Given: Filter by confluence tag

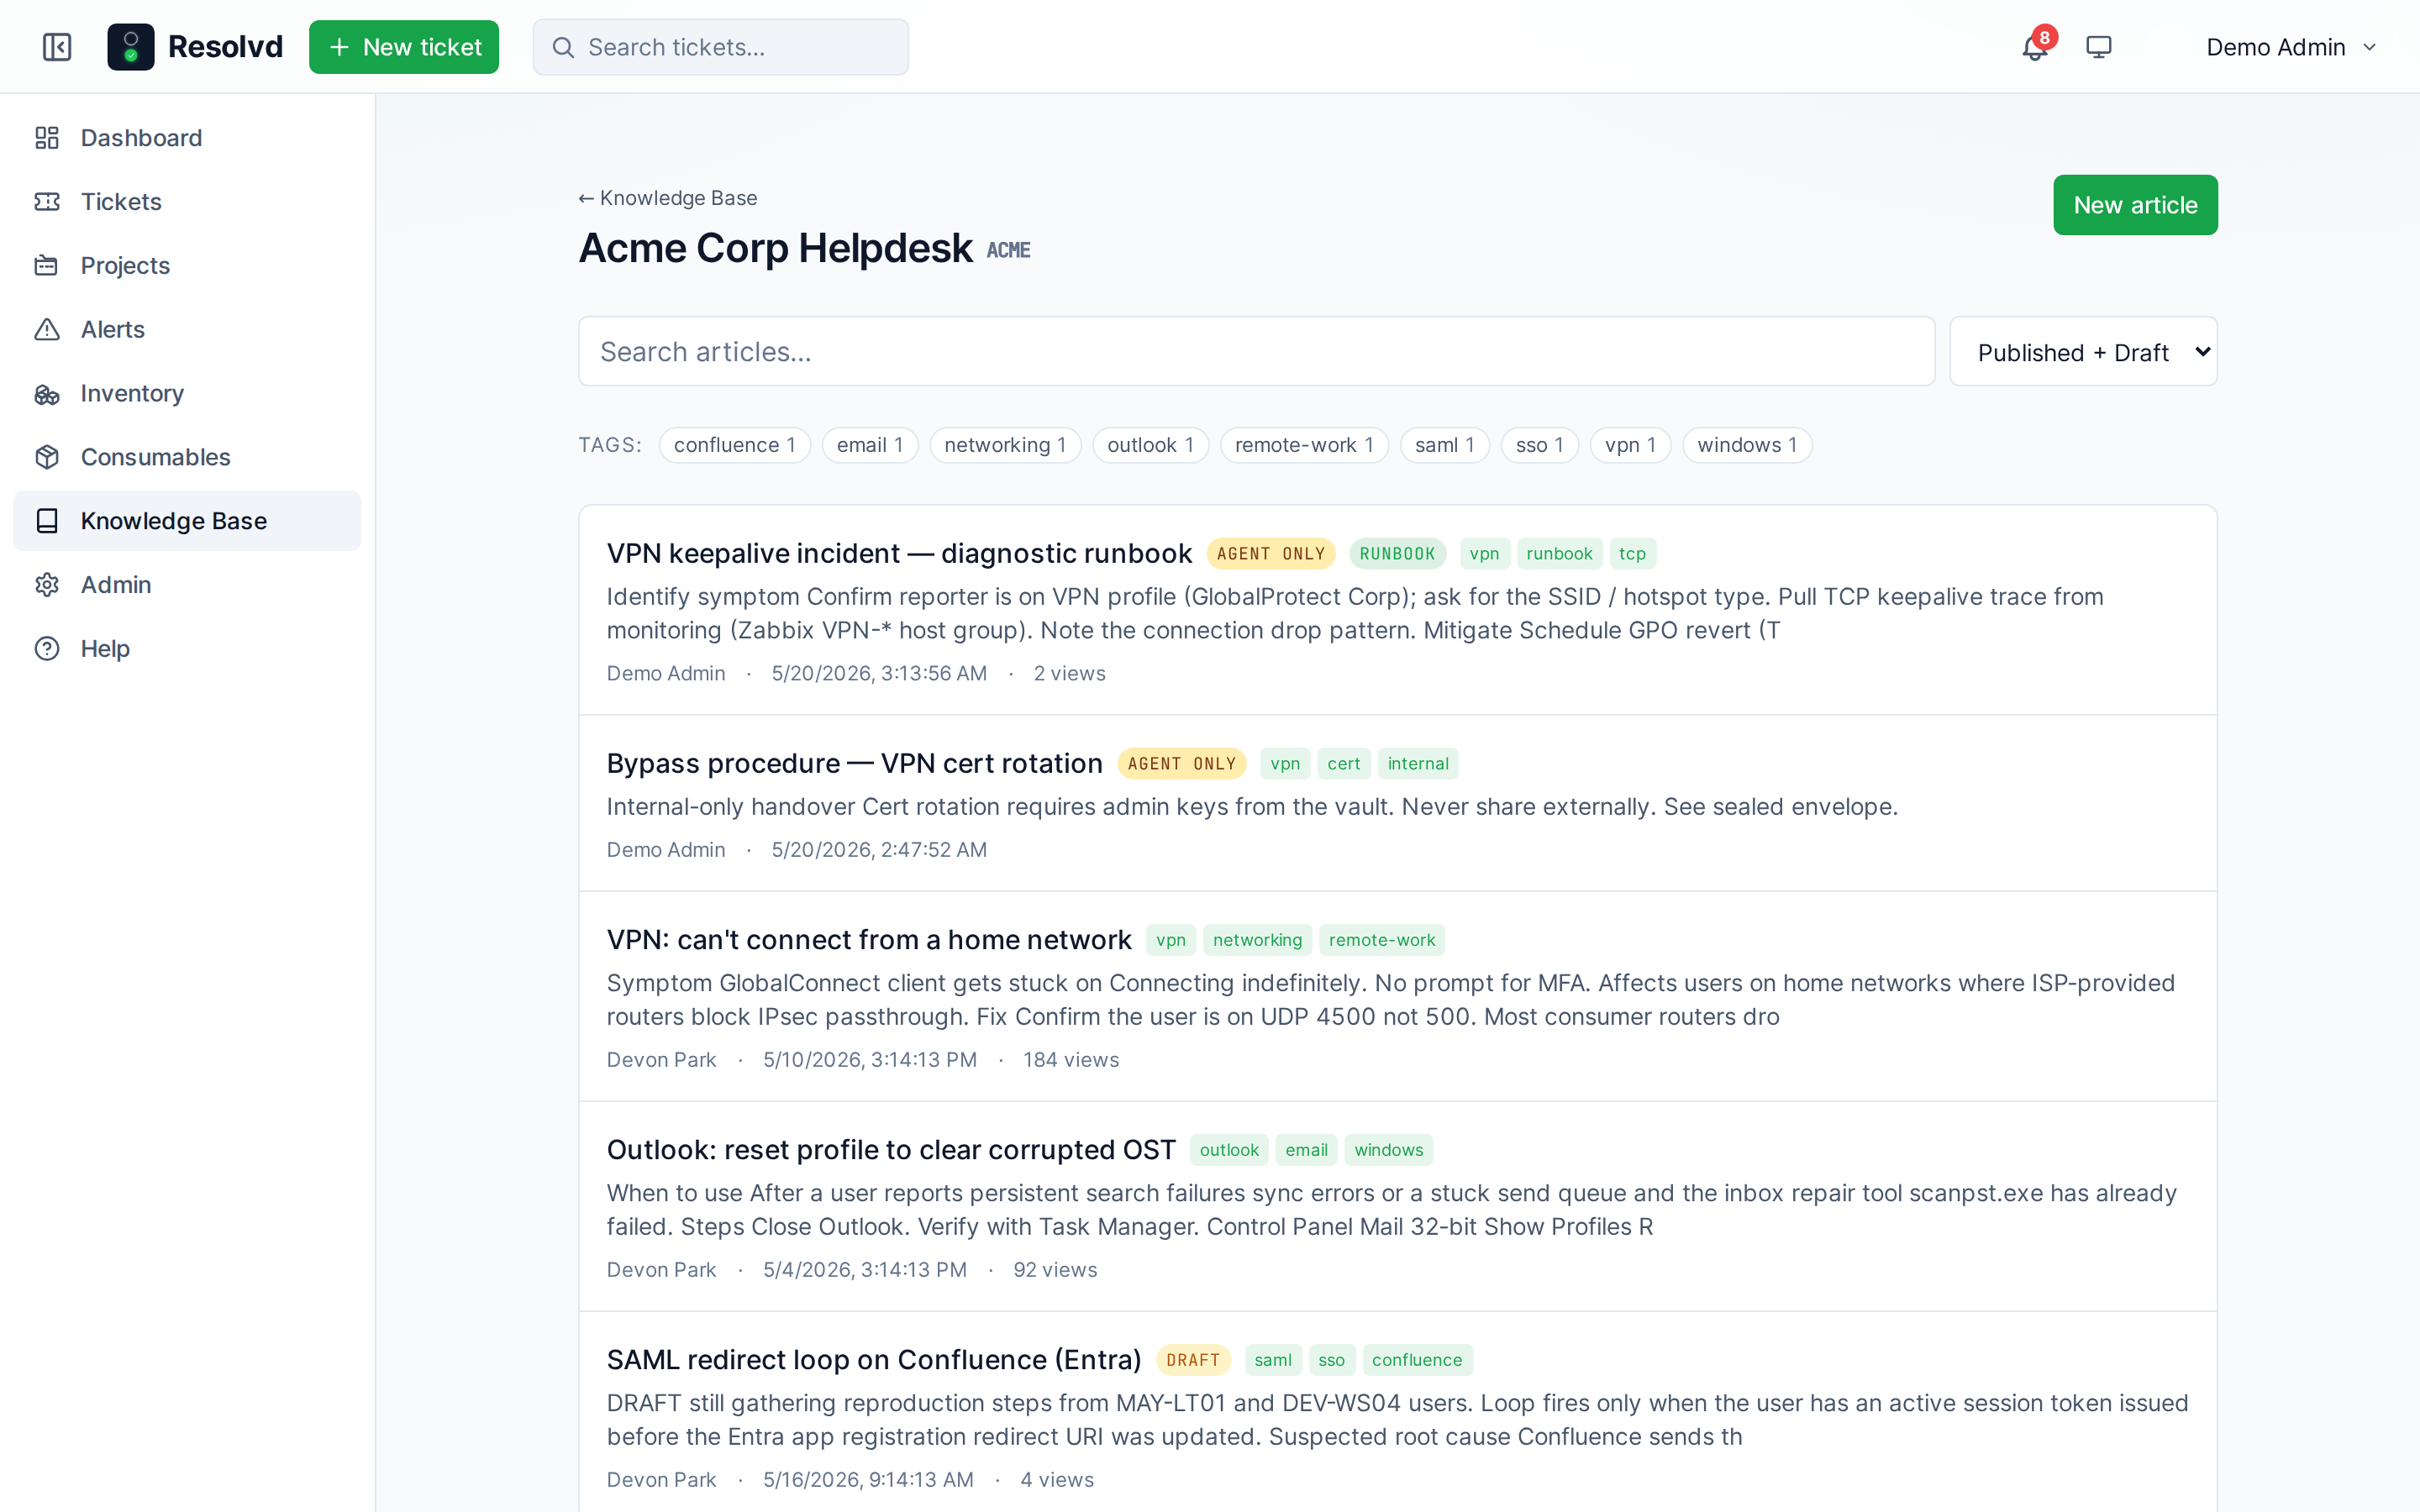Looking at the screenshot, I should (734, 445).
